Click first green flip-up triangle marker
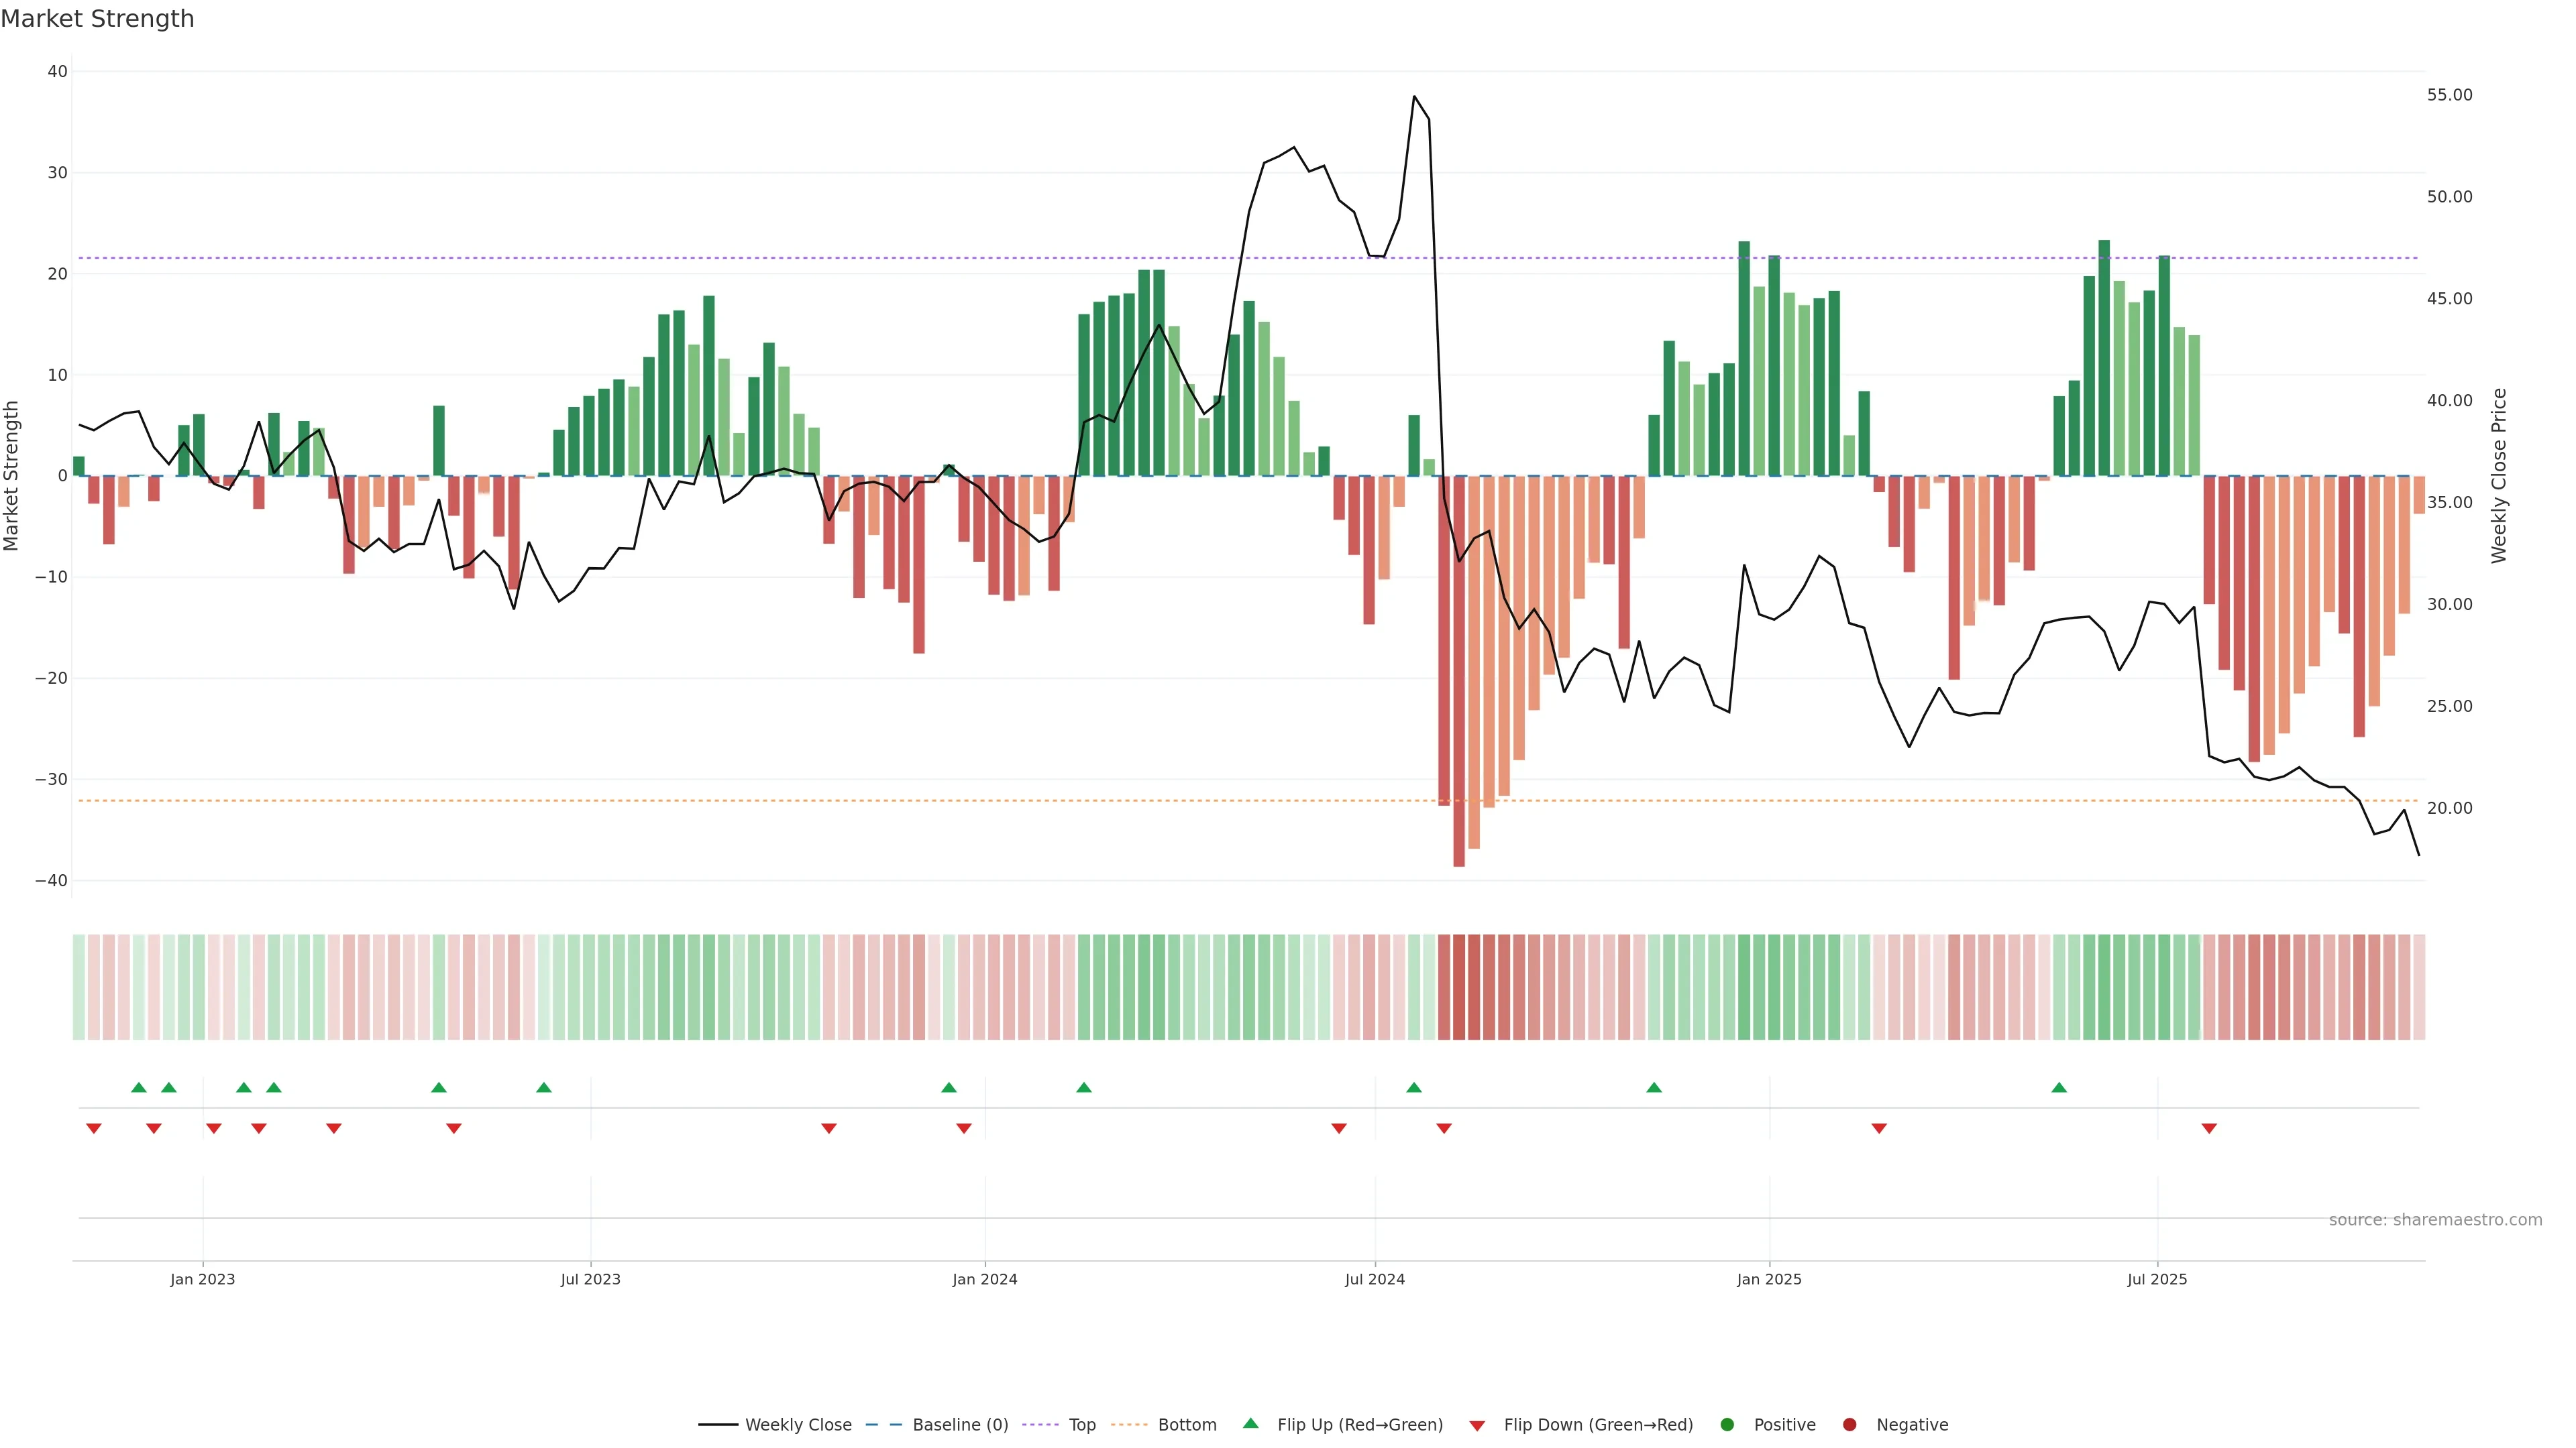This screenshot has height=1448, width=2576. pos(139,1087)
